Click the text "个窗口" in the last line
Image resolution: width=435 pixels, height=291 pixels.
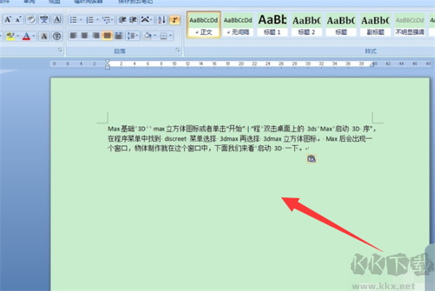pyautogui.click(x=117, y=148)
